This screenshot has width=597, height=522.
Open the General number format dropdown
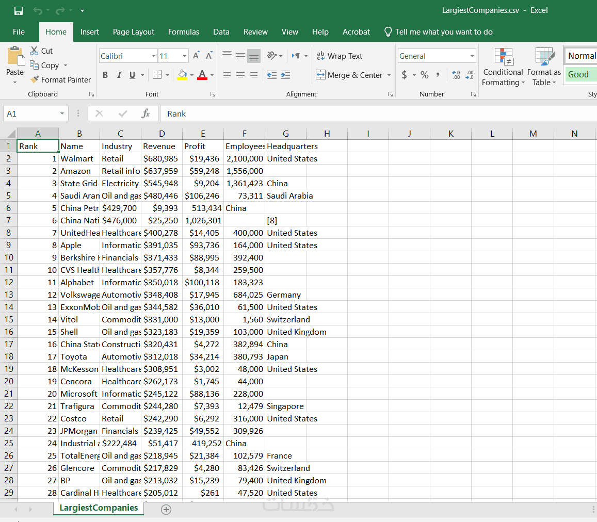tap(472, 56)
